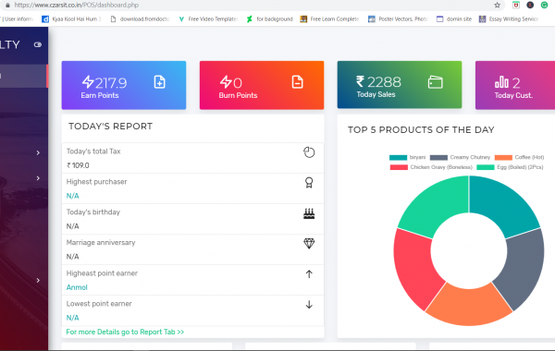Toggle the sidebar switch next to the logo
The height and width of the screenshot is (351, 555).
point(38,44)
